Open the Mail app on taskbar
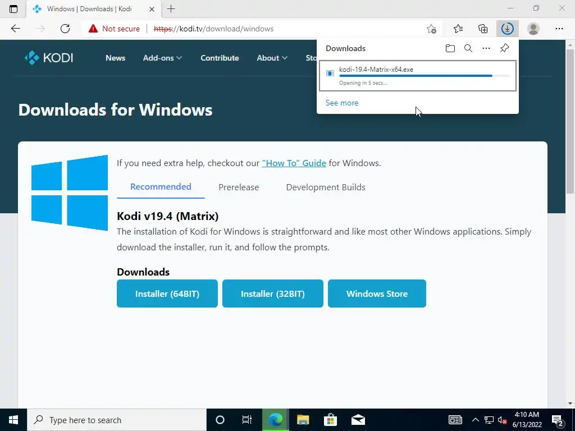The image size is (575, 431). tap(358, 420)
